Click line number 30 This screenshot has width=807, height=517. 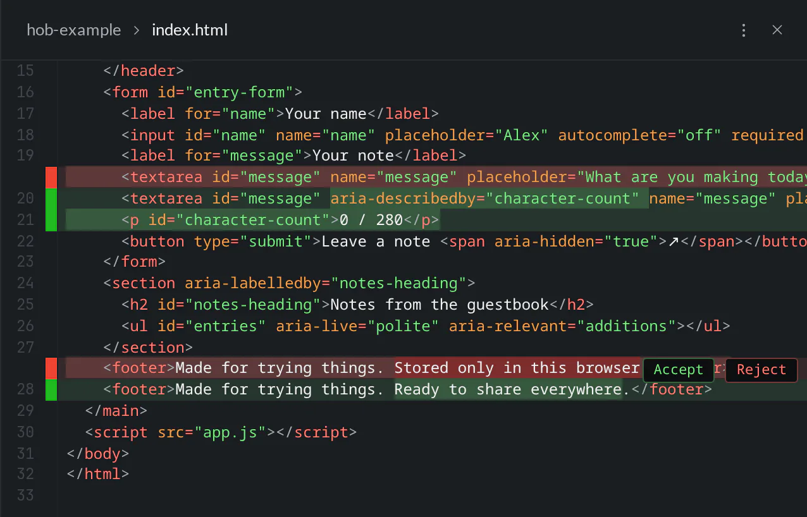tap(25, 432)
